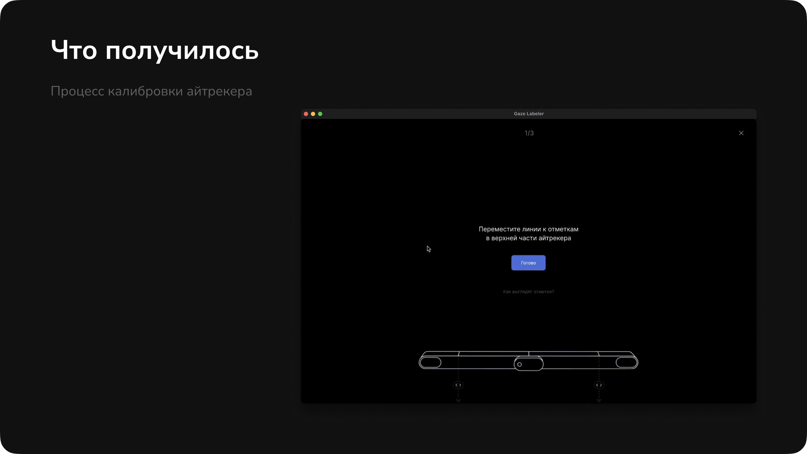Viewport: 807px width, 454px height.
Task: Select the right line adjustment handle
Action: pyautogui.click(x=599, y=385)
